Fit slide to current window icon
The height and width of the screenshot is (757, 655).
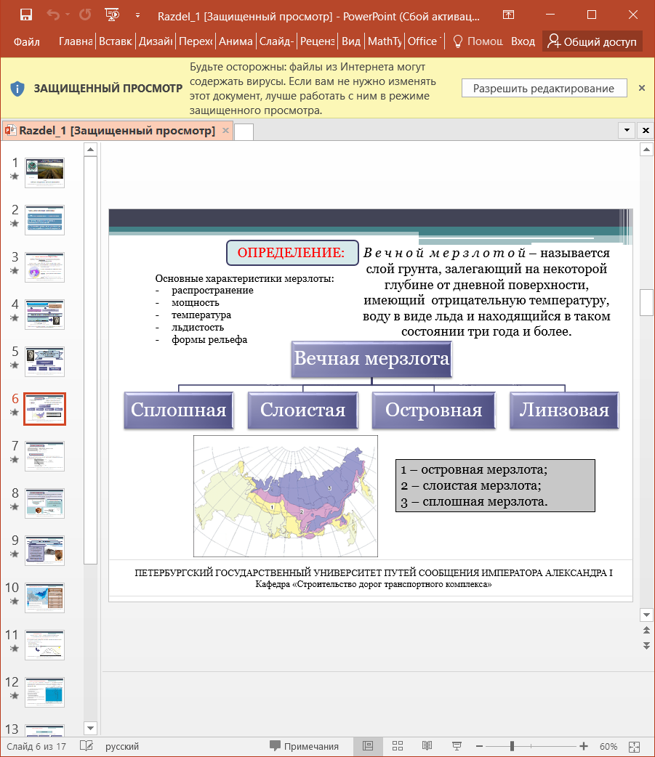coord(634,746)
